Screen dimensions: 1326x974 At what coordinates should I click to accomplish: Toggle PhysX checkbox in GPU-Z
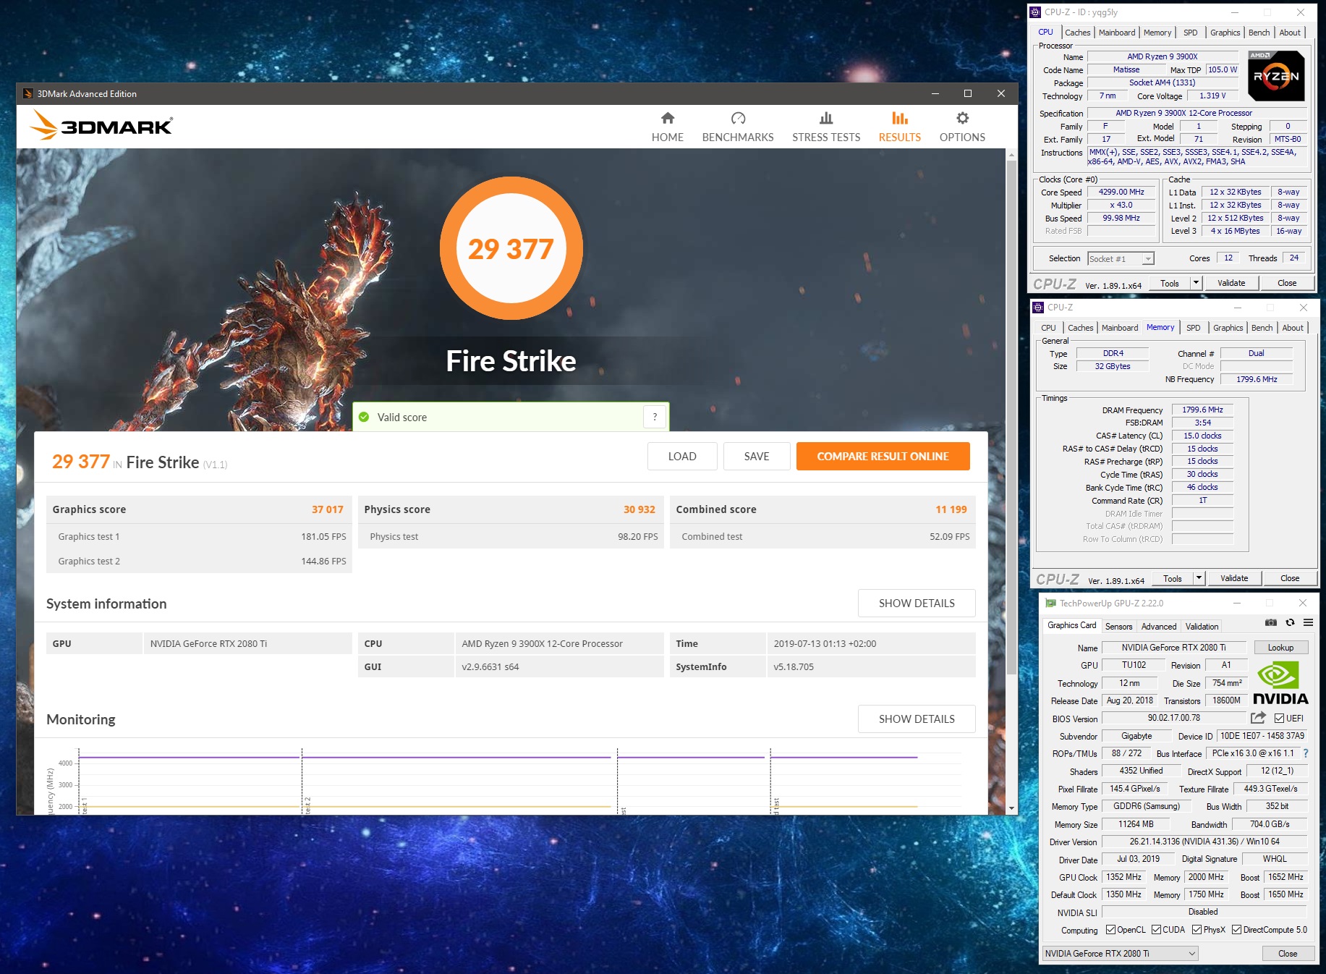(1197, 930)
